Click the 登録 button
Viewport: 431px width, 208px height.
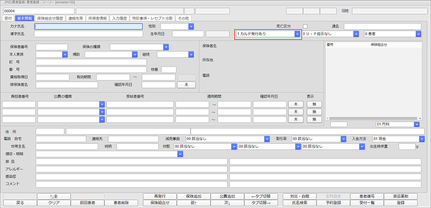point(400,202)
